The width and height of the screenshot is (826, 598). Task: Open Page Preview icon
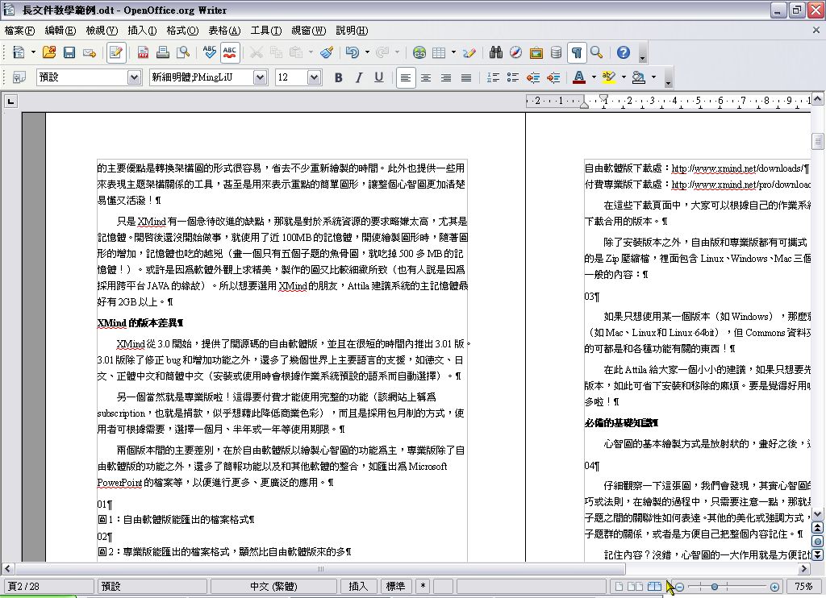coord(183,52)
